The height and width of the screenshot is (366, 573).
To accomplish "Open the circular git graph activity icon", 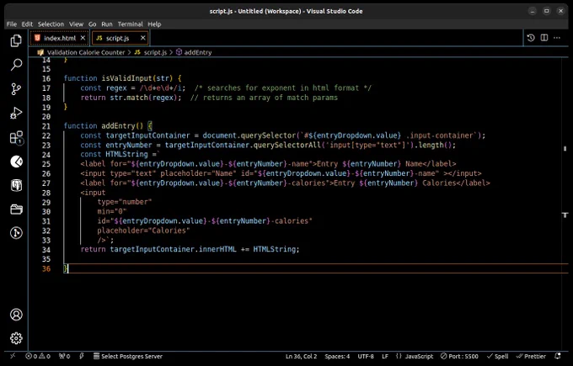I will (x=16, y=233).
